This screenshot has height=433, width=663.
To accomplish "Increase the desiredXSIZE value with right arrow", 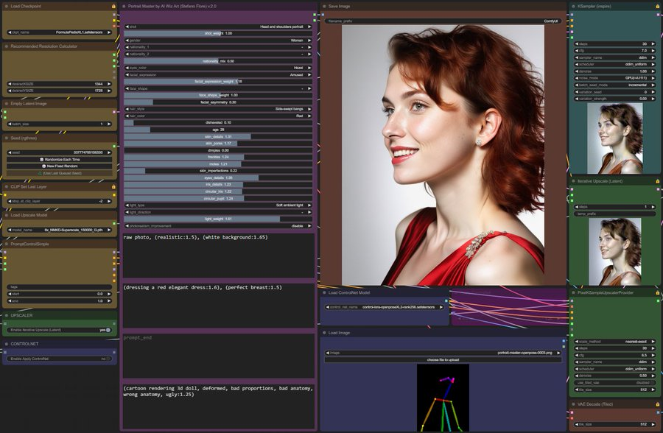I will click(109, 84).
